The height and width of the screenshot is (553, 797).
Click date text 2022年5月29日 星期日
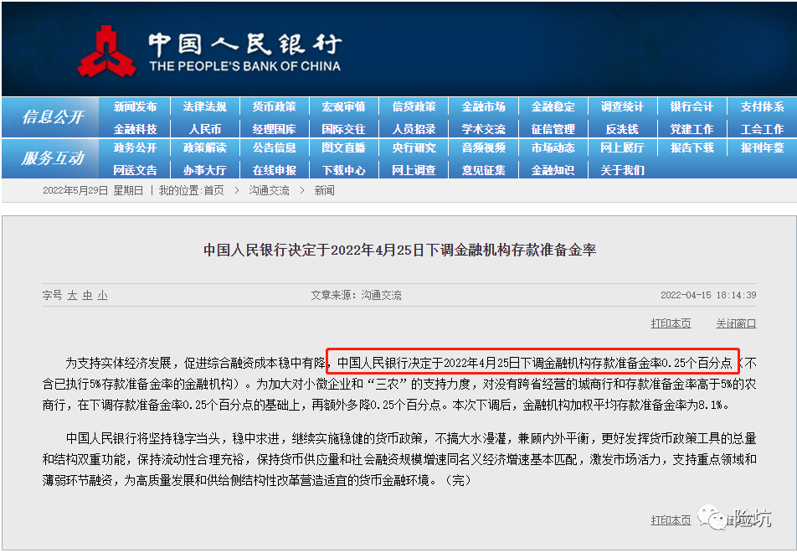[x=93, y=191]
